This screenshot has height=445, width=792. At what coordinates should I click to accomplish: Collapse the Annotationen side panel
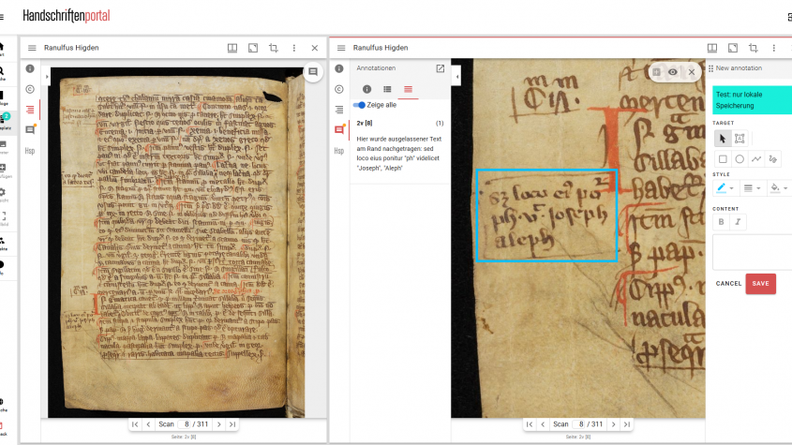pos(456,77)
